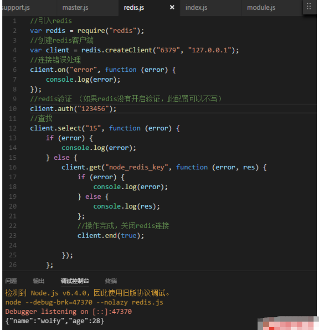Click the //连接错误处理 comment

coord(56,60)
